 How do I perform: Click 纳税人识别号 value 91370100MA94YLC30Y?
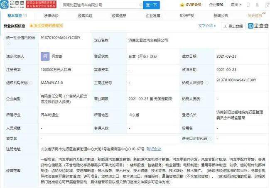pyautogui.click(x=236, y=80)
